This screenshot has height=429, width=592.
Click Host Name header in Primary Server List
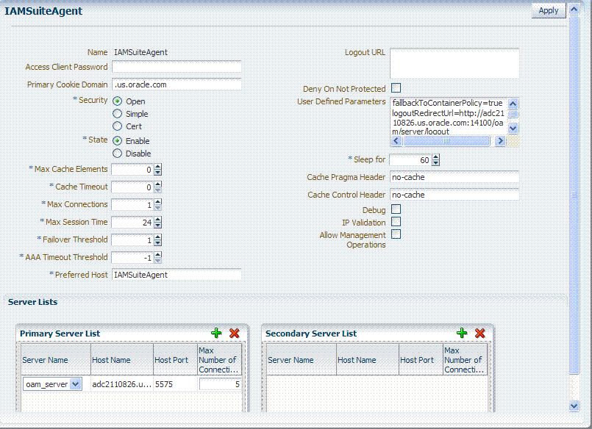(122, 360)
